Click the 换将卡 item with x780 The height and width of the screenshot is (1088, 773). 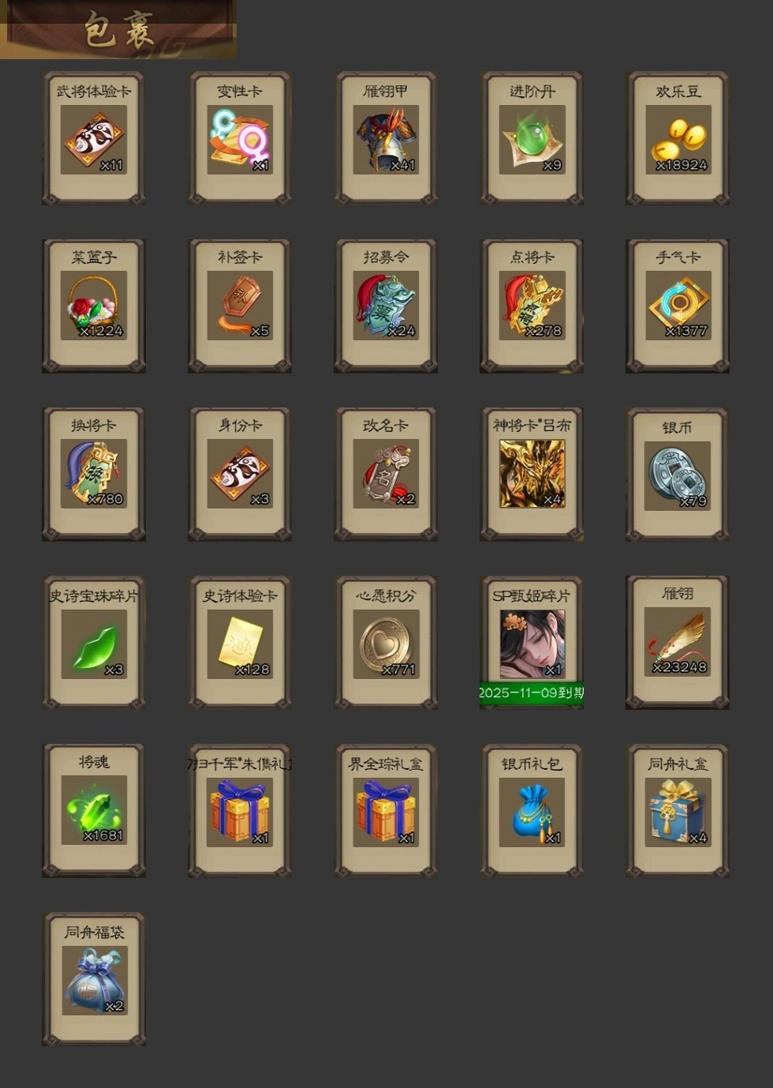point(94,475)
